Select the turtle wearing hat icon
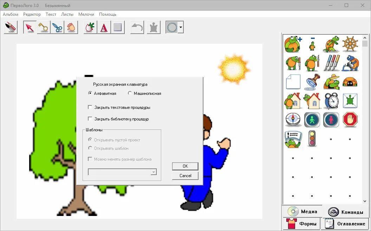Viewport: 371px width, 231px height. [x=331, y=82]
